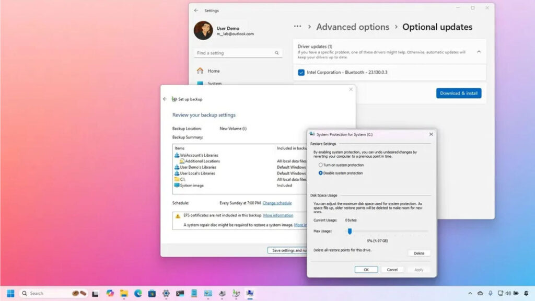This screenshot has width=535, height=301.
Task: Click the Copilot taskbar icon
Action: click(110, 294)
